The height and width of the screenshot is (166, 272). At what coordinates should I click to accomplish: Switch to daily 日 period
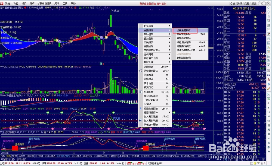point(269,125)
